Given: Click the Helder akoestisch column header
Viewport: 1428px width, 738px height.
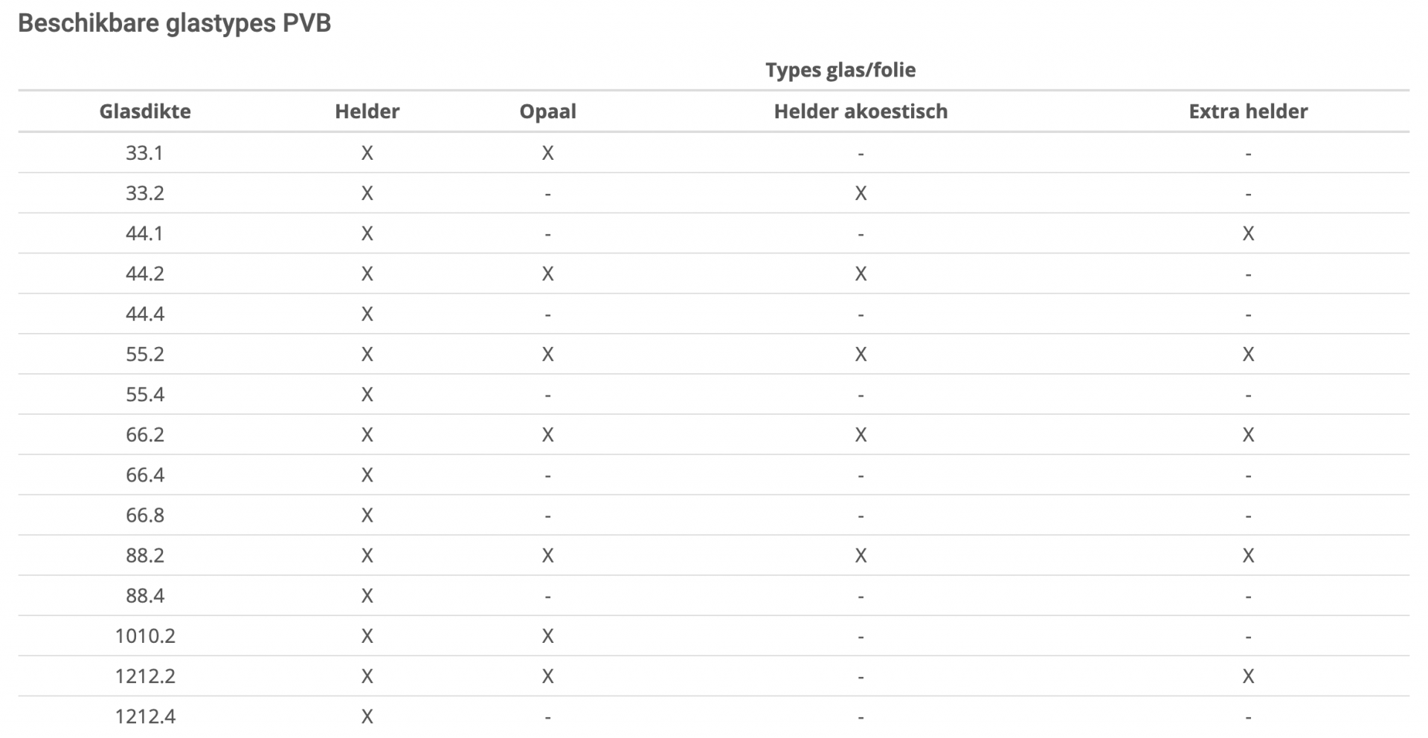Looking at the screenshot, I should click(x=861, y=111).
